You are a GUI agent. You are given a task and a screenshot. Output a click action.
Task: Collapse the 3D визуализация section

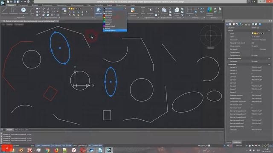coord(269,59)
